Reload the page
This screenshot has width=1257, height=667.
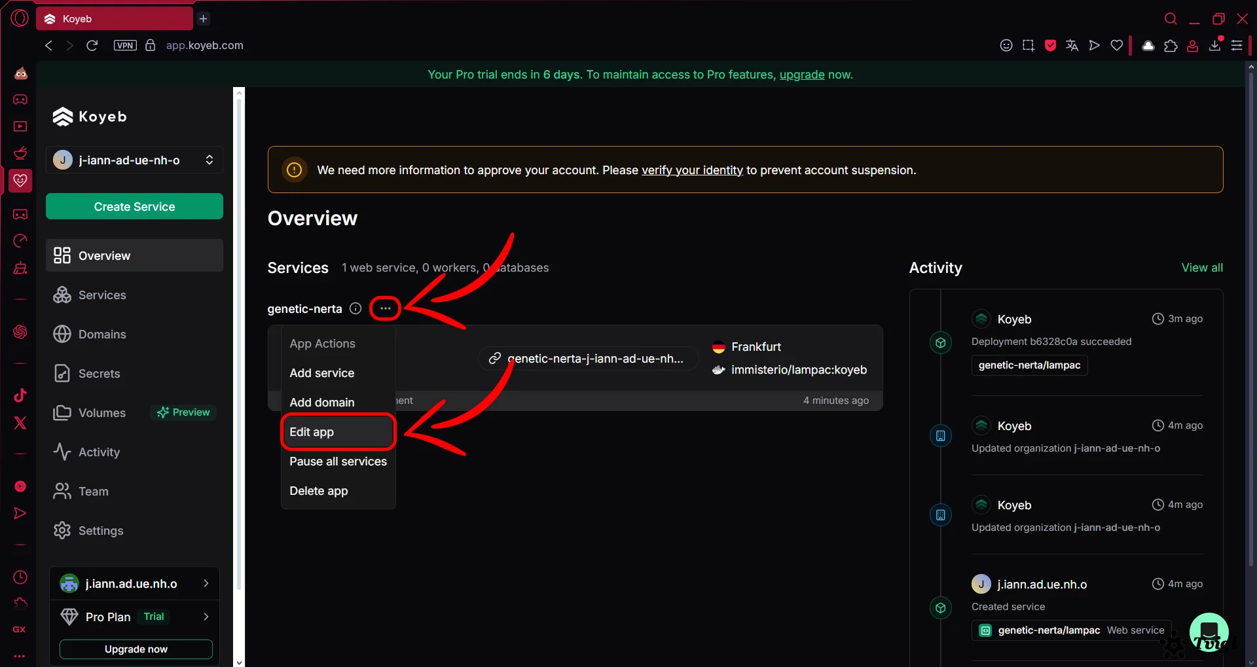pyautogui.click(x=92, y=45)
